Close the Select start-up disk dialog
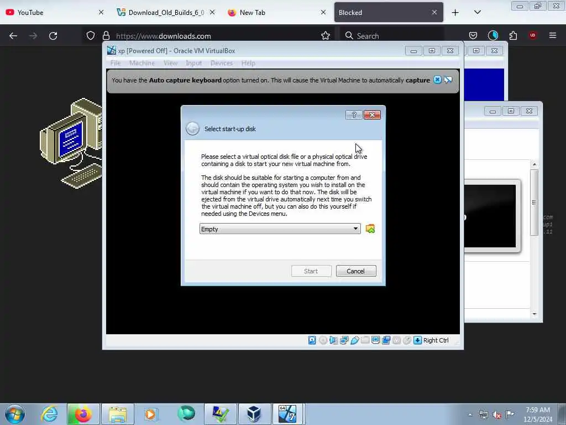The width and height of the screenshot is (566, 425). (372, 115)
